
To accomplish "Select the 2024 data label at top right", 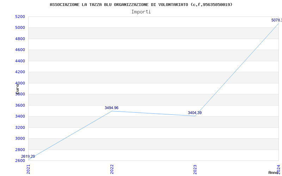I will [277, 20].
